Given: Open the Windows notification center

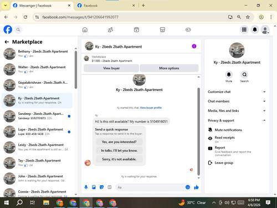Looking at the screenshot, I should 268,202.
